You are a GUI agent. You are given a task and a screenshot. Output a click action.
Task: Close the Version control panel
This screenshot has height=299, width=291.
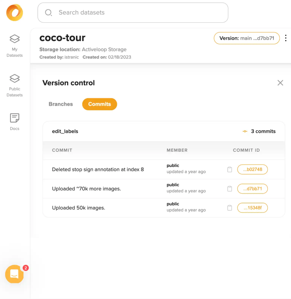pyautogui.click(x=280, y=83)
